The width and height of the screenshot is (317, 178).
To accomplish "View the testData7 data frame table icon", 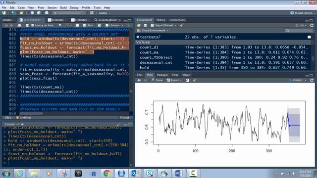I will click(309, 37).
